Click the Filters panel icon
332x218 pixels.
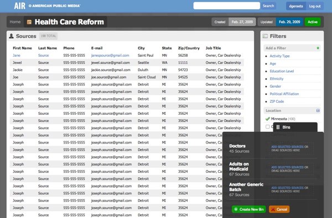[265, 36]
